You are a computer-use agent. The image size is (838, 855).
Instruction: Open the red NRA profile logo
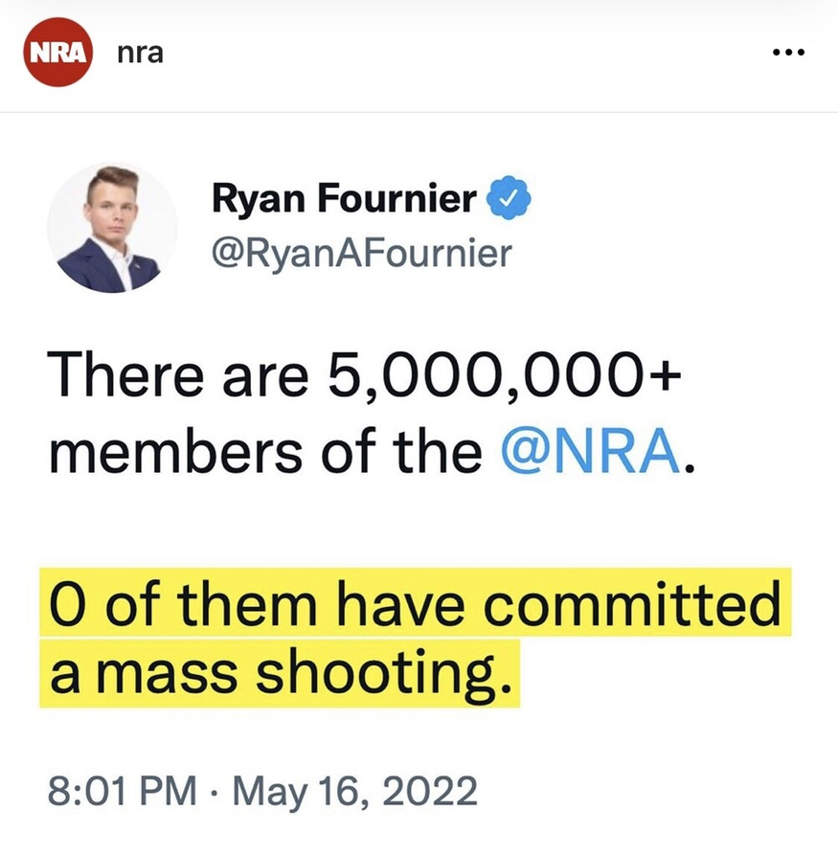pos(57,53)
